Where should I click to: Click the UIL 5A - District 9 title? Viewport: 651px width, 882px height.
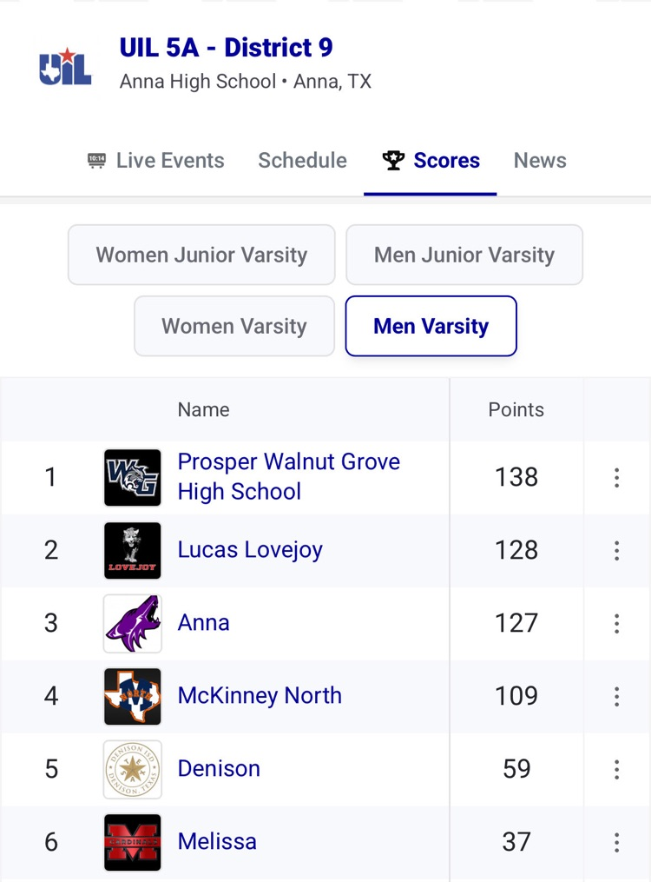(226, 48)
